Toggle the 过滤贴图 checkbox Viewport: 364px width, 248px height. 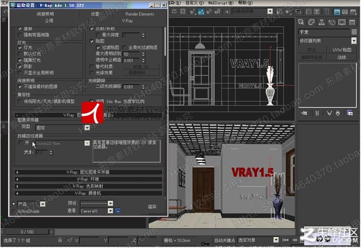click(x=98, y=47)
